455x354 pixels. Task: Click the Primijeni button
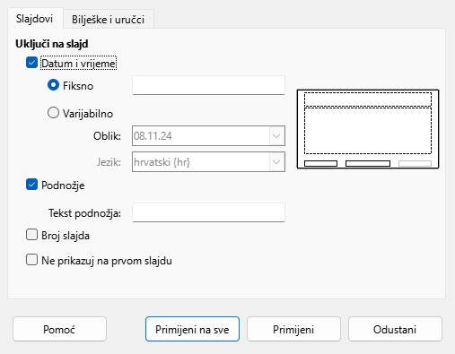point(293,329)
